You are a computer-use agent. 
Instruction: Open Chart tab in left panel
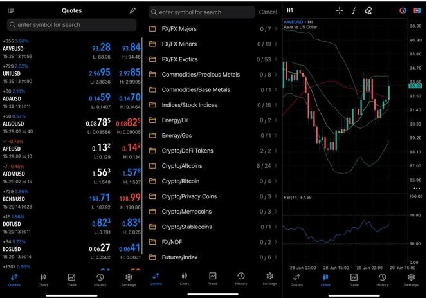[x=43, y=280]
